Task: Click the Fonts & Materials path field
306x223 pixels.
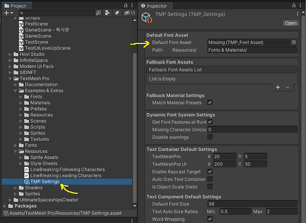Action: click(252, 50)
